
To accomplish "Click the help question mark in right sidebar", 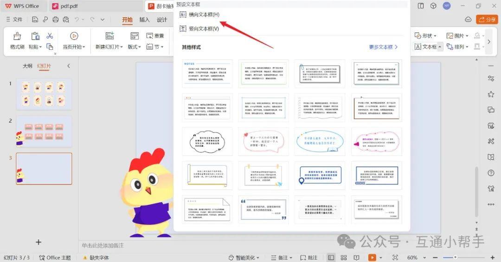I will pos(491,173).
